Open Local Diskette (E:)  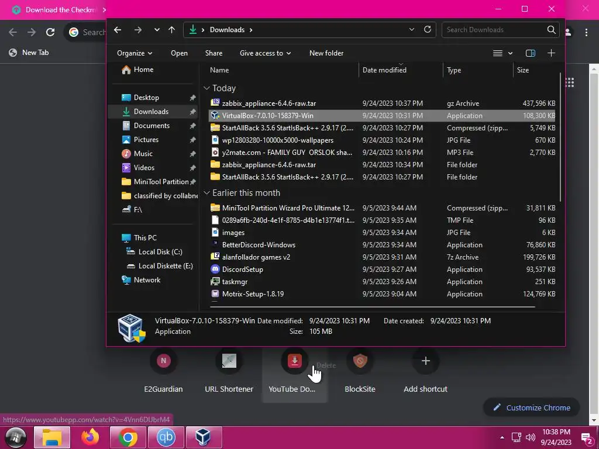160,266
